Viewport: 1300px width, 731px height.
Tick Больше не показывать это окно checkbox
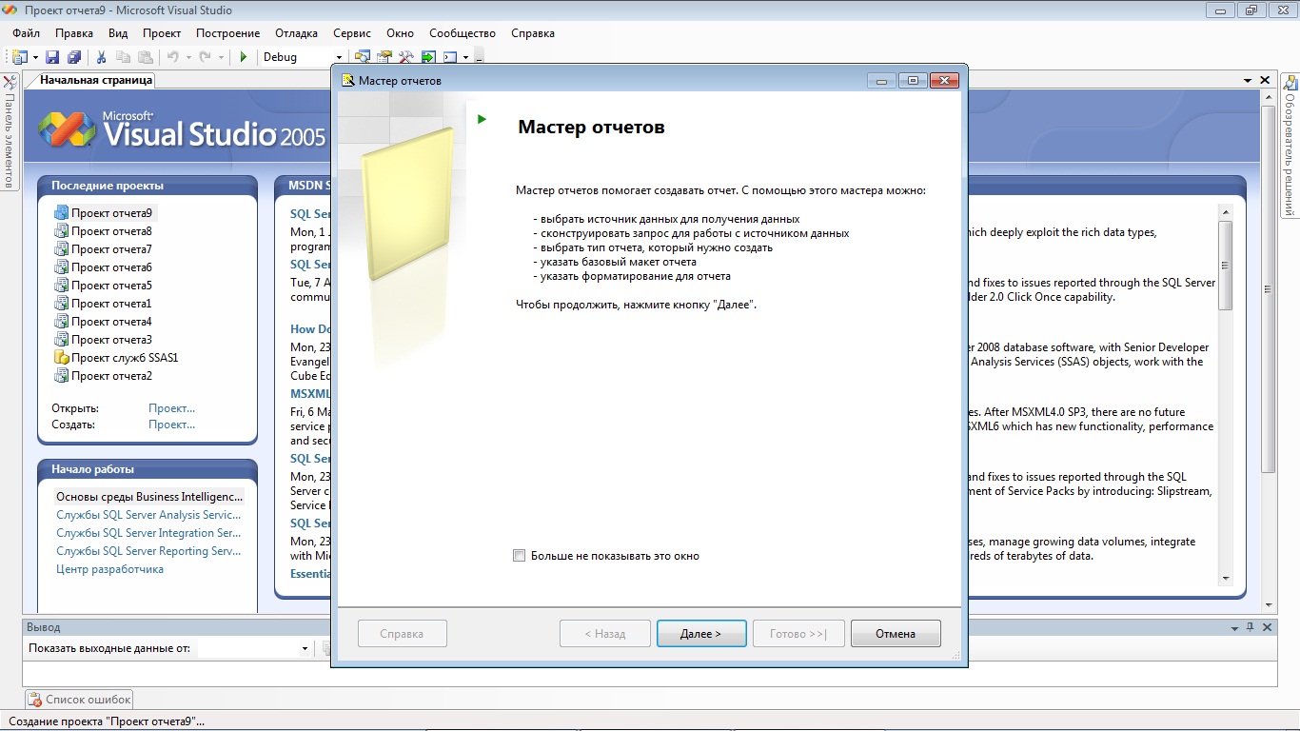tap(519, 556)
